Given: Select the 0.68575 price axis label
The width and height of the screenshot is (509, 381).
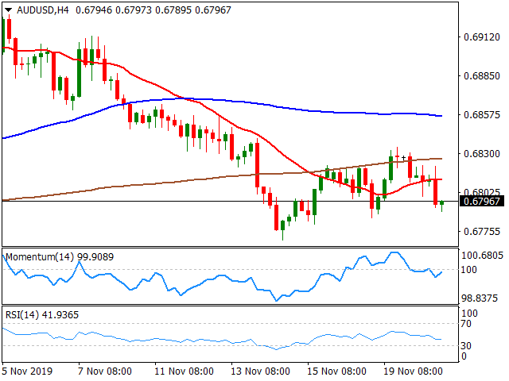Looking at the screenshot, I should coord(482,114).
